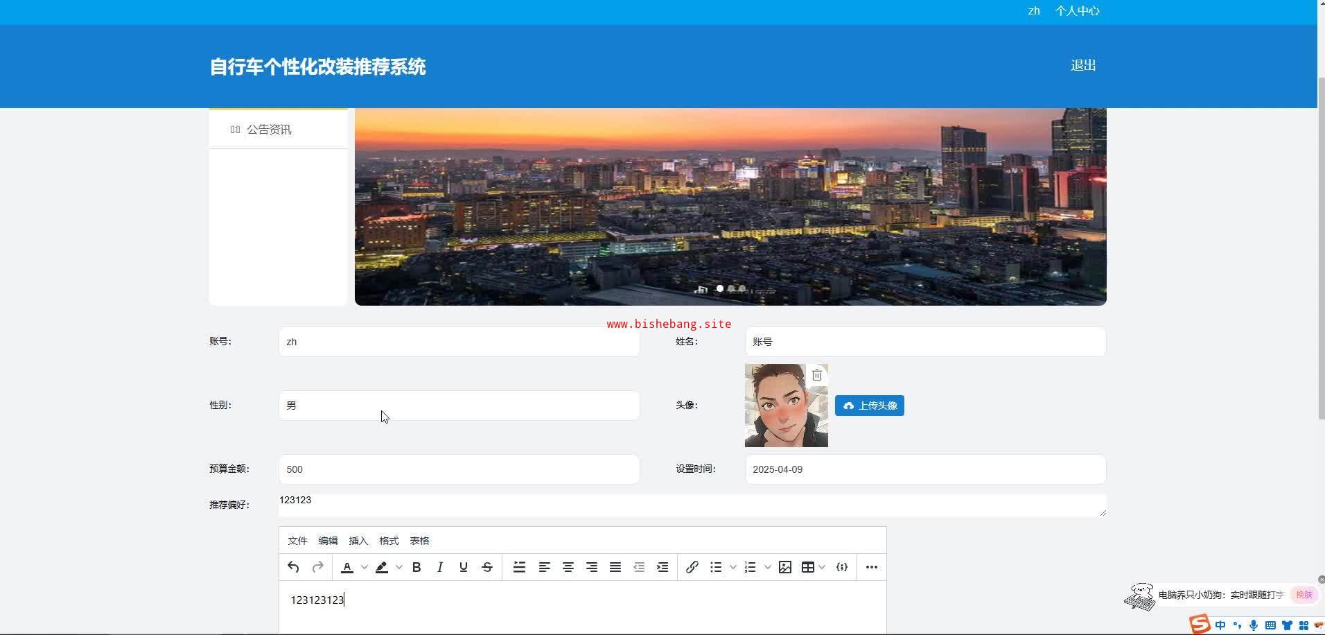
Task: Click the 退出 logout link
Action: click(1082, 65)
